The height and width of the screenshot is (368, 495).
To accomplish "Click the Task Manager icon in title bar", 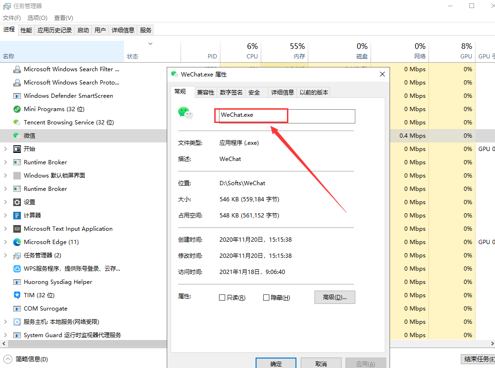I will point(7,6).
